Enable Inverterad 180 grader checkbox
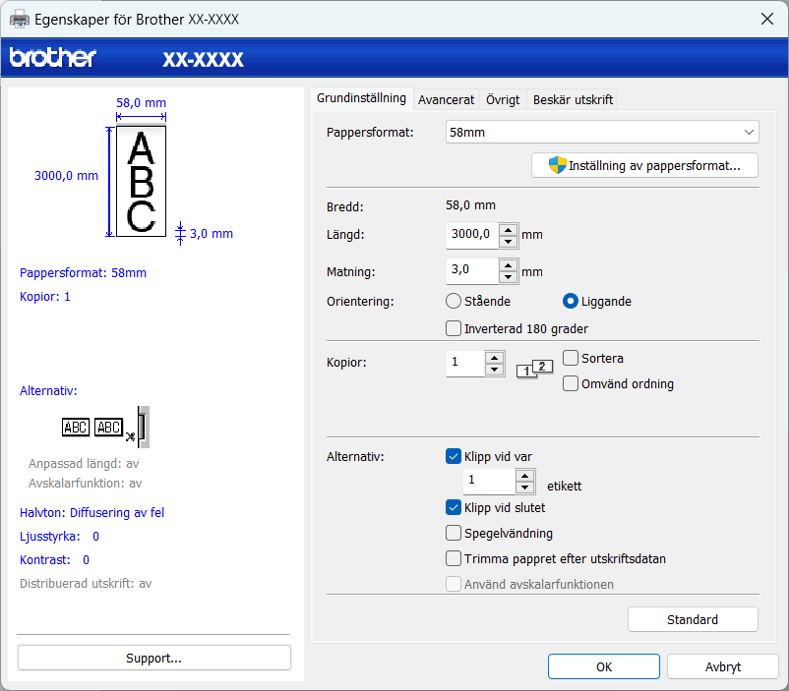 (454, 328)
